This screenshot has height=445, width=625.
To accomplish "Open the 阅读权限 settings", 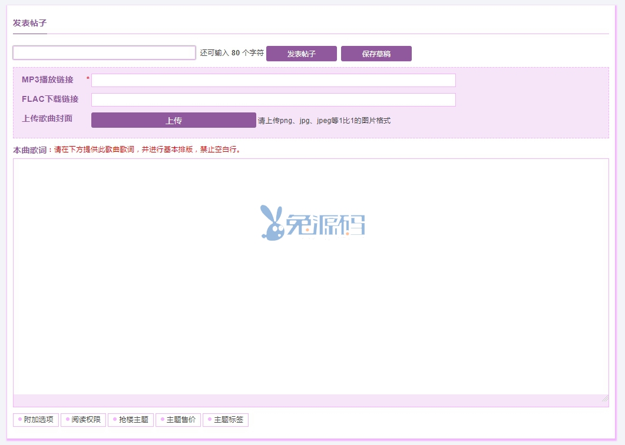I will [x=83, y=420].
